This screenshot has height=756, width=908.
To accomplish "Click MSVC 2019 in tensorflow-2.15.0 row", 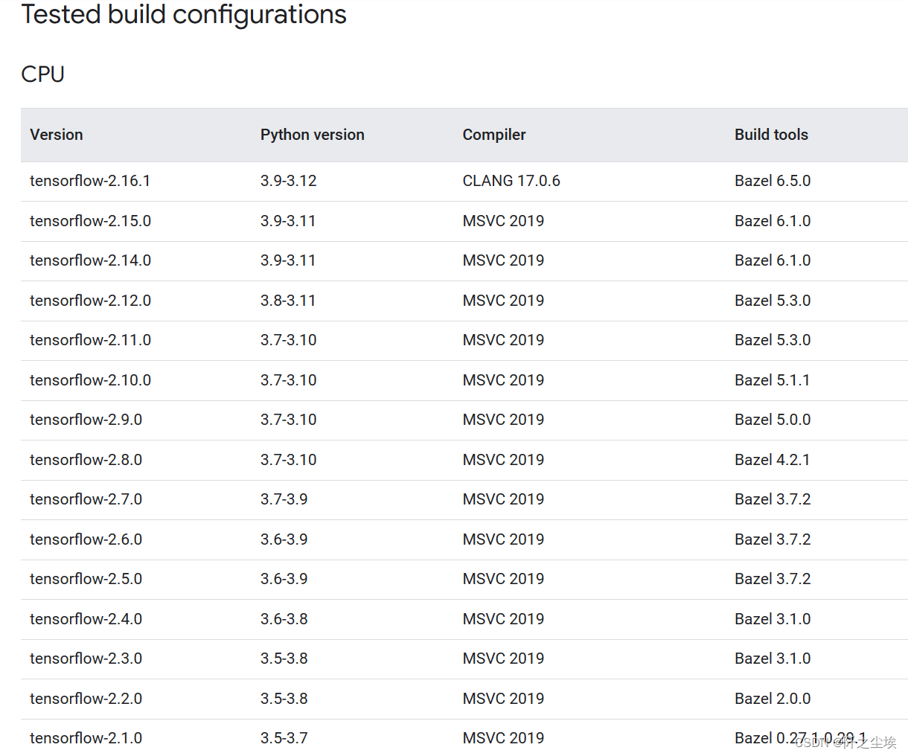I will point(503,221).
